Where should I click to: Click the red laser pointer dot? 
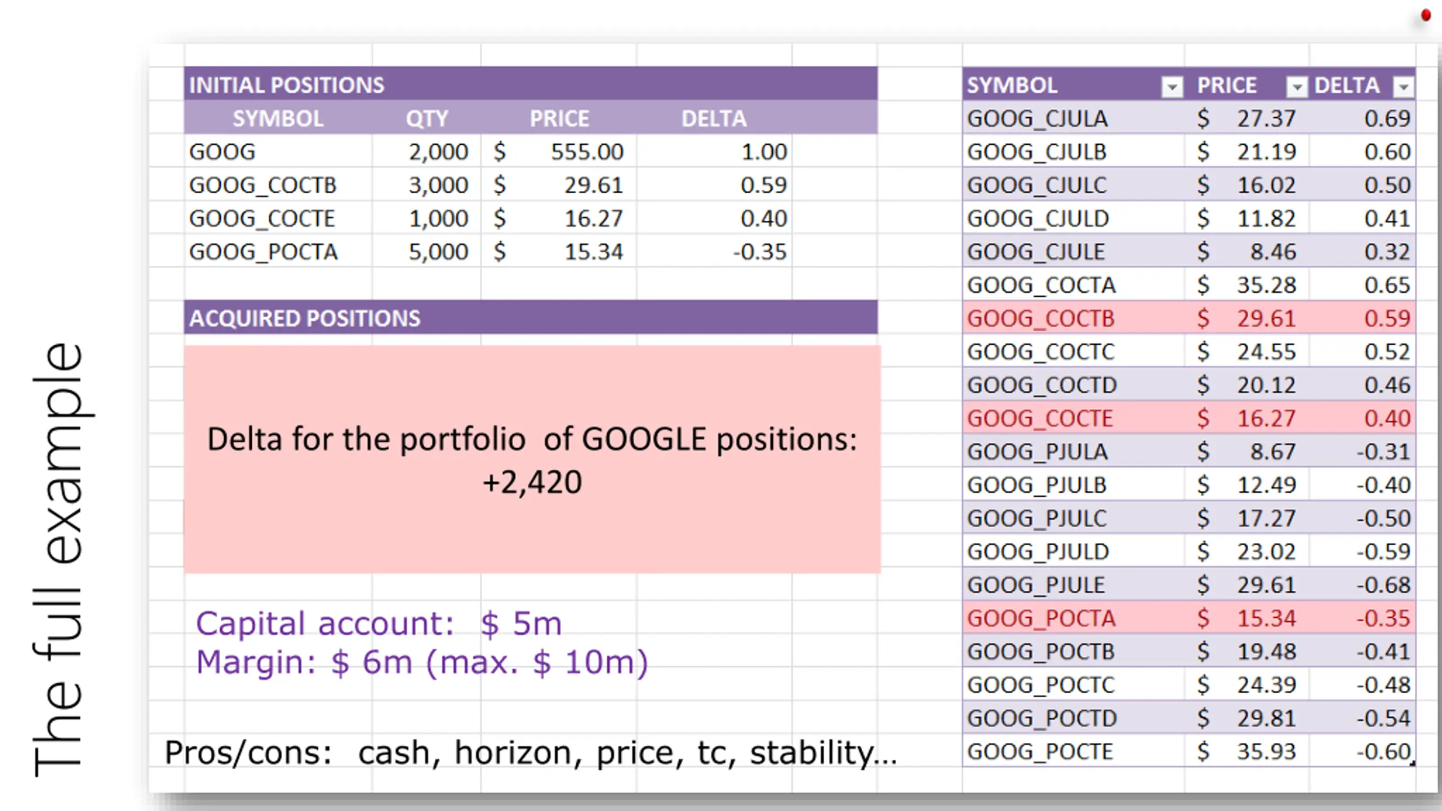pos(1426,16)
